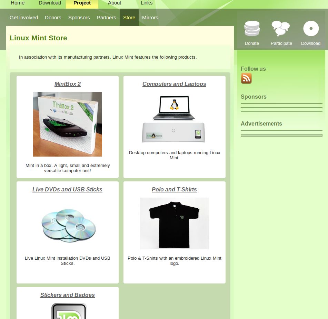This screenshot has width=328, height=319.
Task: Switch to the Partners tab
Action: pos(106,18)
